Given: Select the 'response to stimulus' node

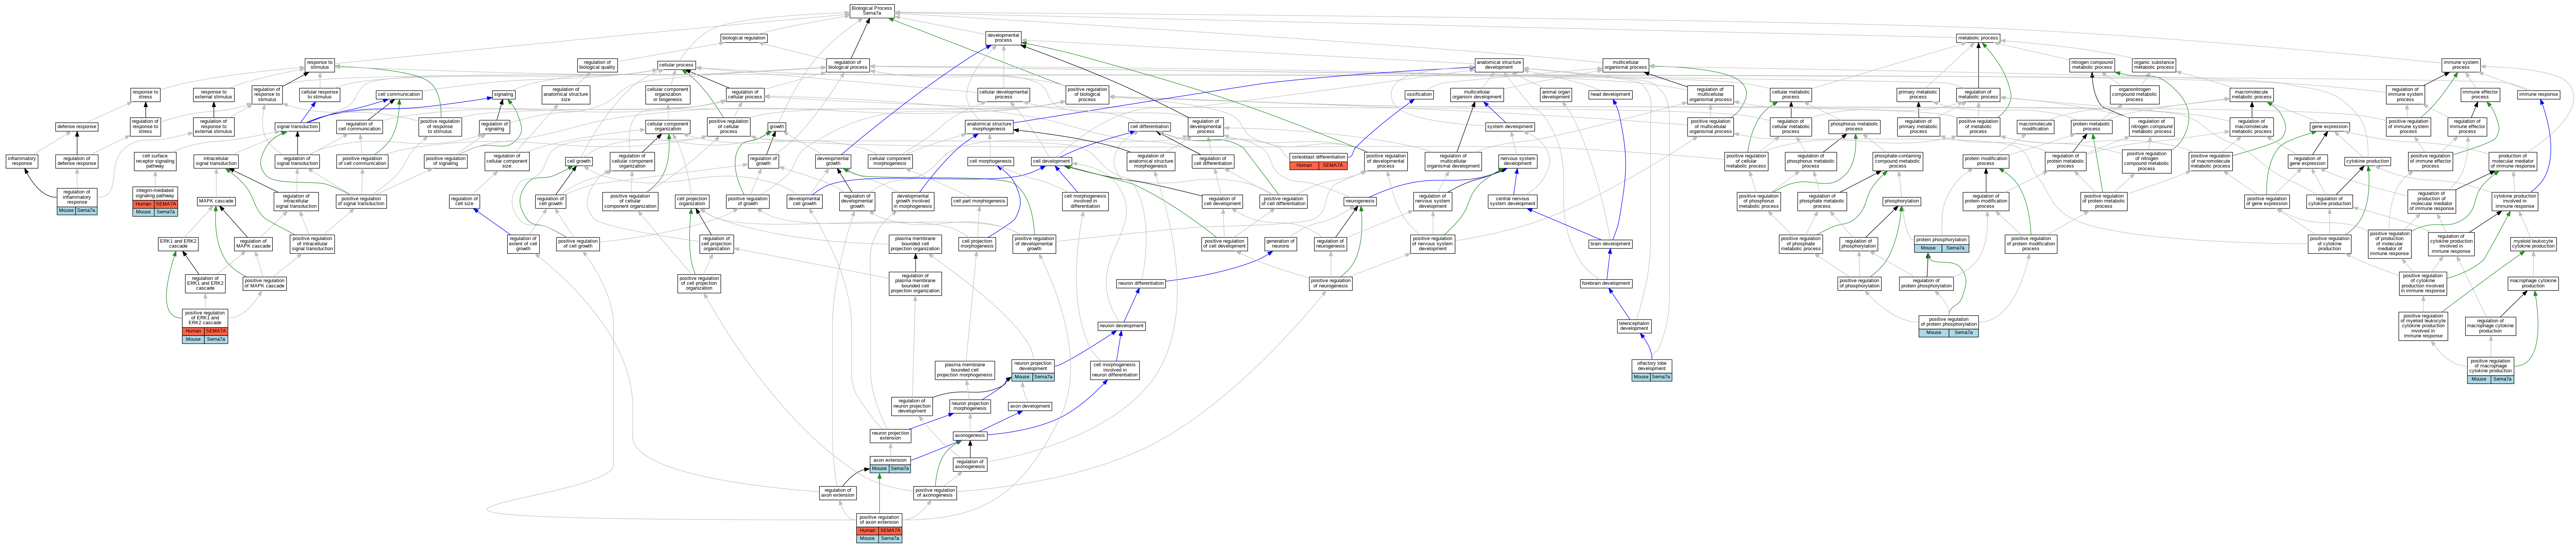Looking at the screenshot, I should 319,65.
